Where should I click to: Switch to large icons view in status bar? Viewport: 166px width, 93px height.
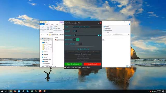pos(129,66)
